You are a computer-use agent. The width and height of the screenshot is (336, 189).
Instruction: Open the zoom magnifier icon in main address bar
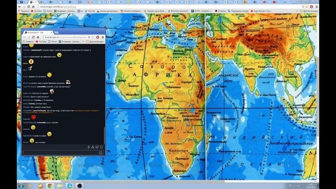[303, 7]
